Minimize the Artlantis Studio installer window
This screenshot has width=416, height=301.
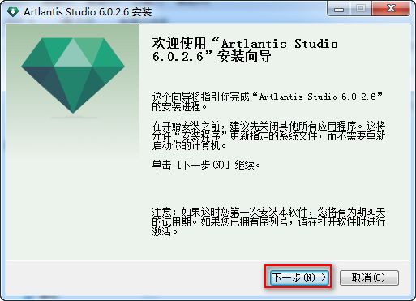[338, 9]
